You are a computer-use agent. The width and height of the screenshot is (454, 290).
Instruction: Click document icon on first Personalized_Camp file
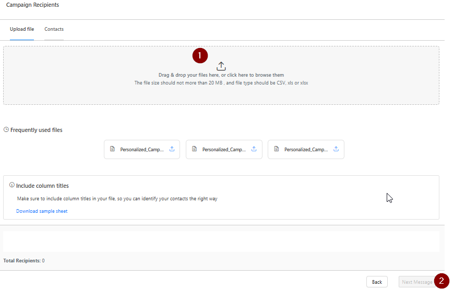tap(112, 149)
